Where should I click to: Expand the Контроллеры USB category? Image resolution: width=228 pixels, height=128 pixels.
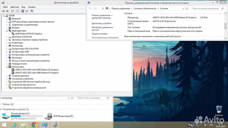pos(7,52)
